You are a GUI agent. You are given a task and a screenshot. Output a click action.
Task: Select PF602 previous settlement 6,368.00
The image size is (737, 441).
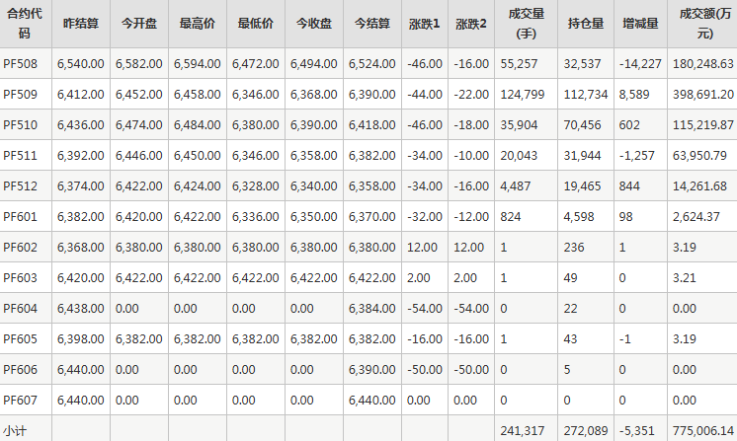(81, 248)
